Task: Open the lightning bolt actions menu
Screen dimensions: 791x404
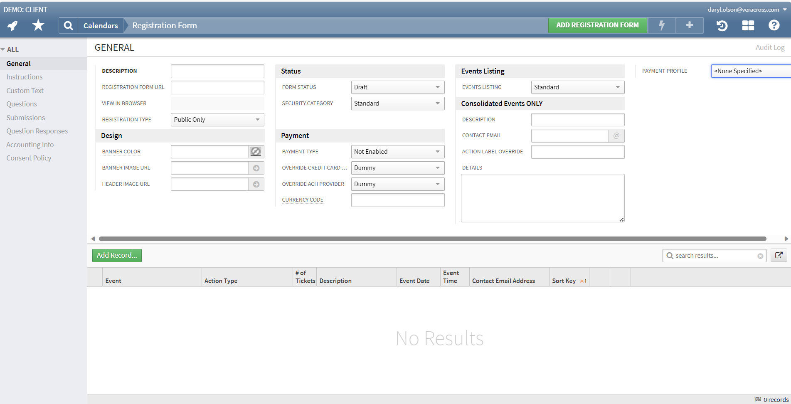Action: [x=662, y=25]
